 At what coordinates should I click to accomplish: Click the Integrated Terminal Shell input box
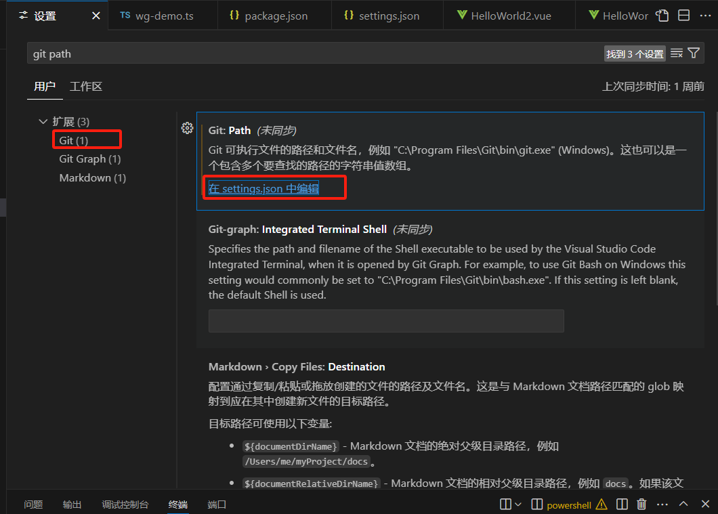click(386, 321)
